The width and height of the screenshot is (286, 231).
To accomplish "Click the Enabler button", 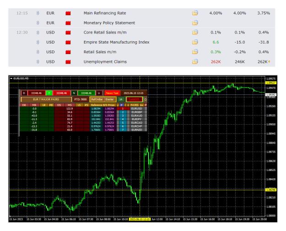I will click(x=110, y=99).
